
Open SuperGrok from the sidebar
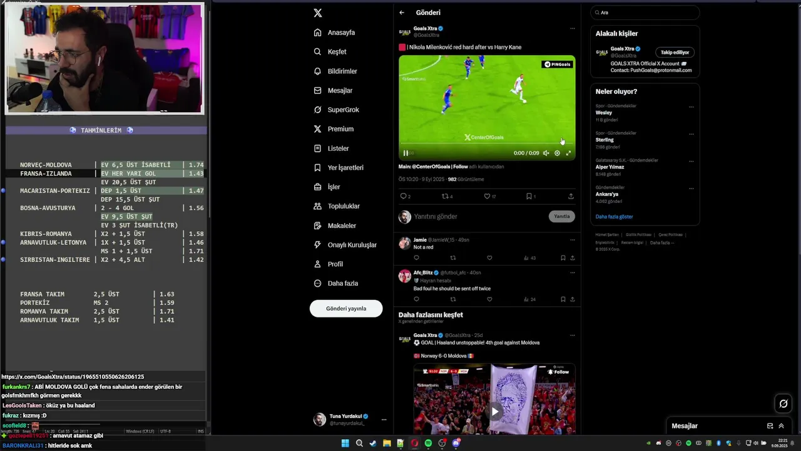tap(337, 110)
